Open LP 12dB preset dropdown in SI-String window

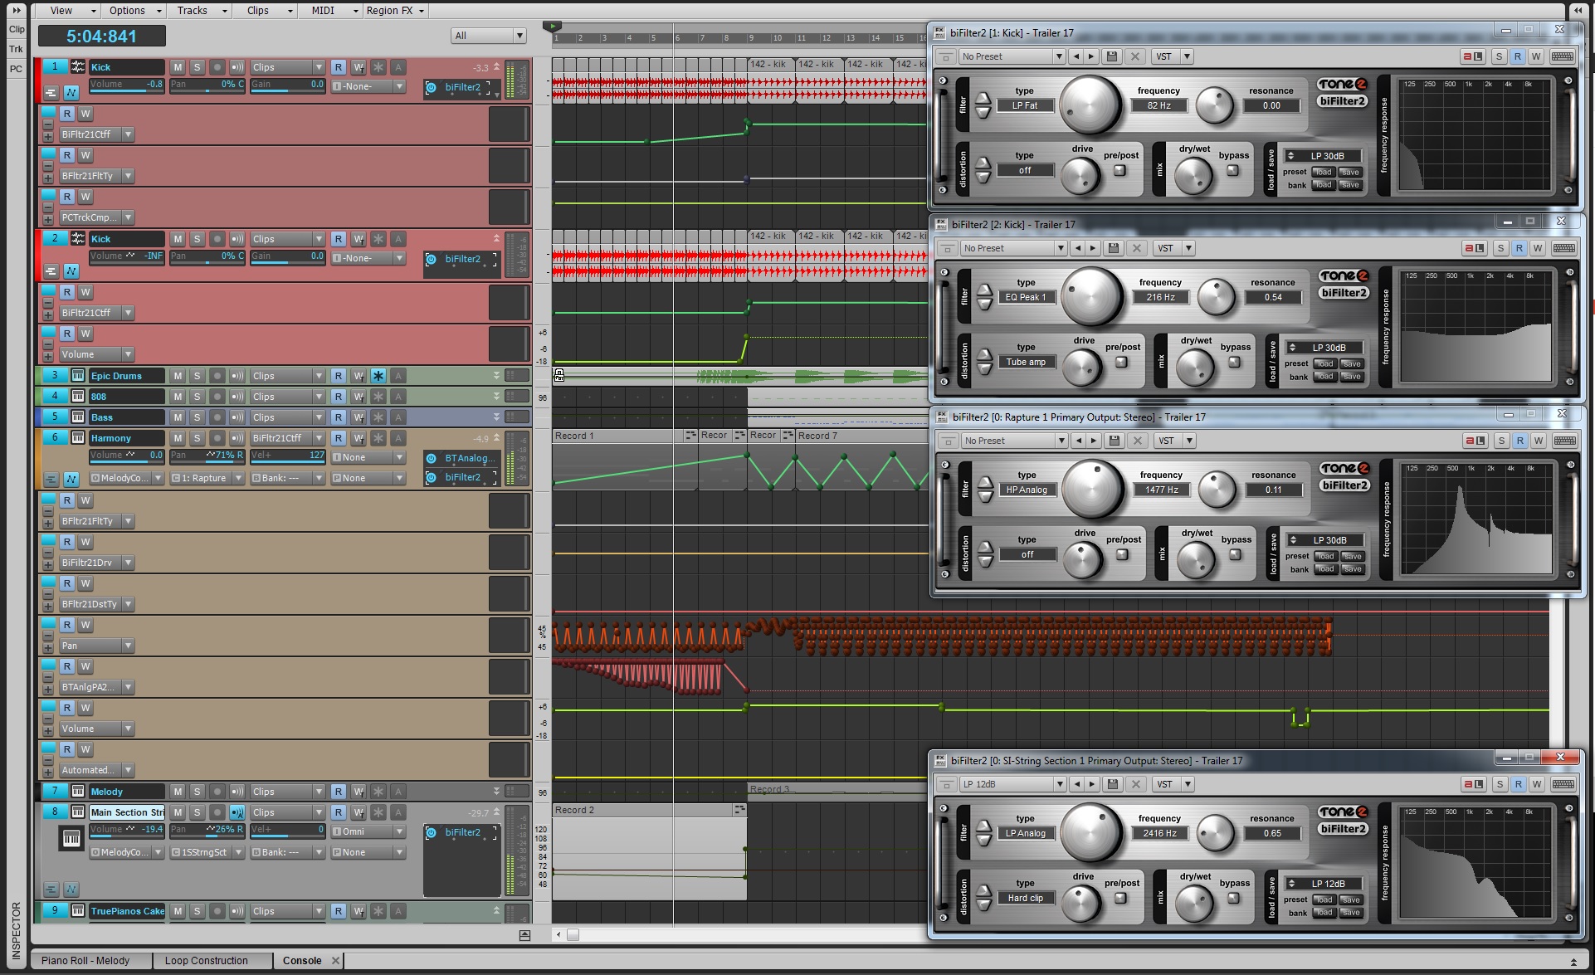tap(1012, 784)
